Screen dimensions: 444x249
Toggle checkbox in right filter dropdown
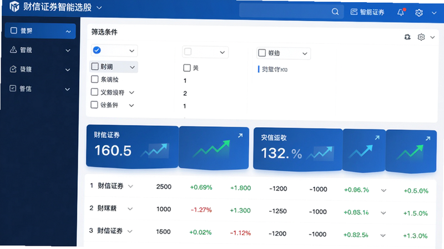(x=262, y=53)
